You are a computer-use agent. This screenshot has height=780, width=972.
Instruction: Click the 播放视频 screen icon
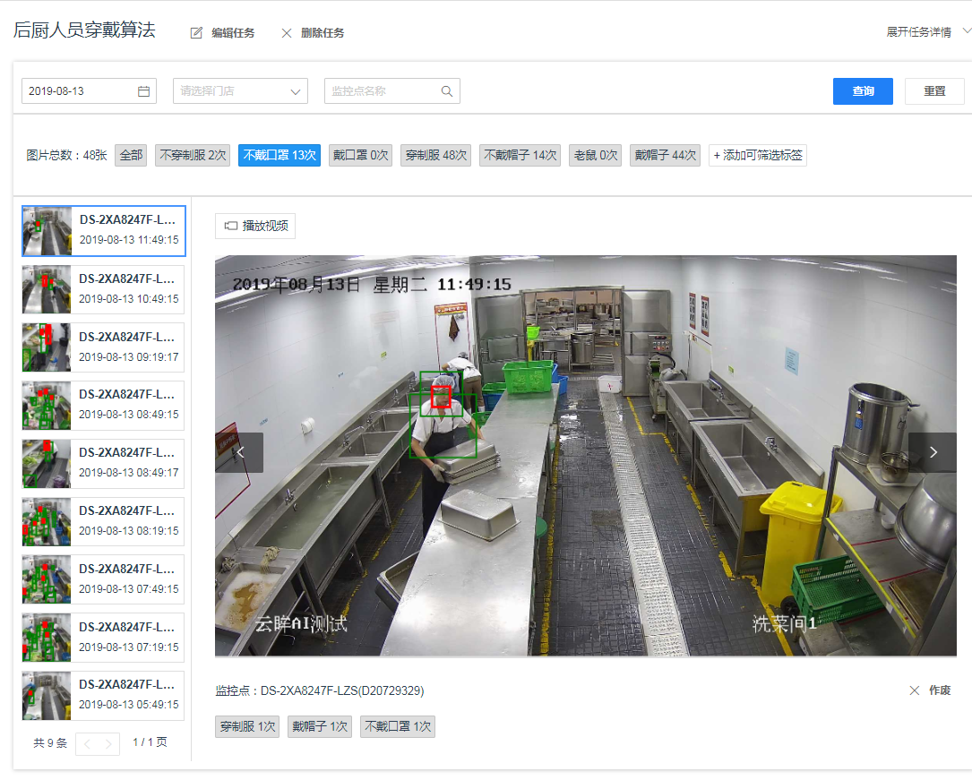229,226
